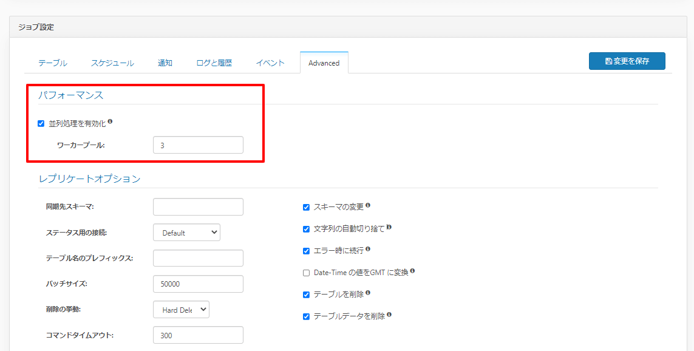The image size is (694, 351).
Task: Open the ステータス用の接続 dropdown
Action: point(187,233)
